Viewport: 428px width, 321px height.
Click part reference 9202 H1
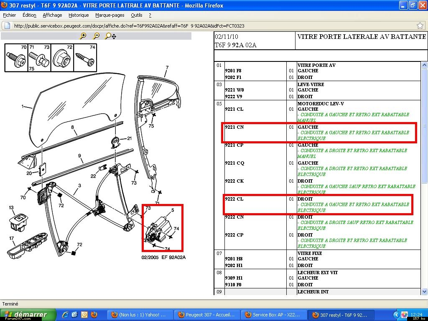(234, 265)
